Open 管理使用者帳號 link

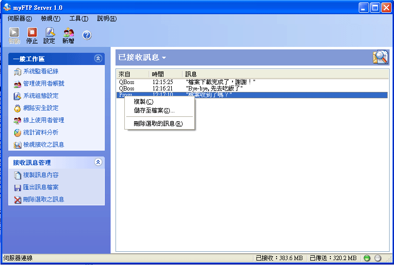pos(44,84)
